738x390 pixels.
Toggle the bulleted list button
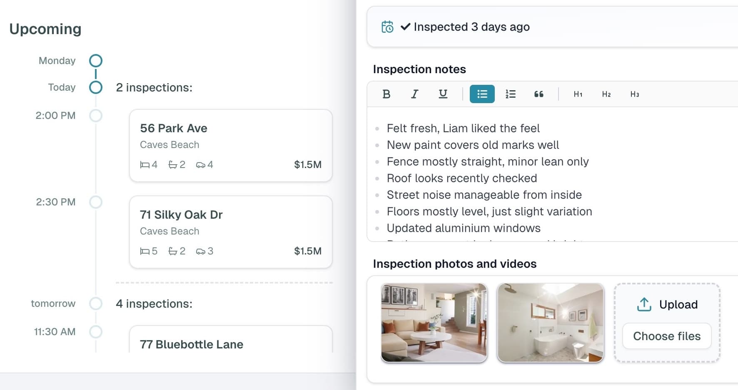click(482, 94)
